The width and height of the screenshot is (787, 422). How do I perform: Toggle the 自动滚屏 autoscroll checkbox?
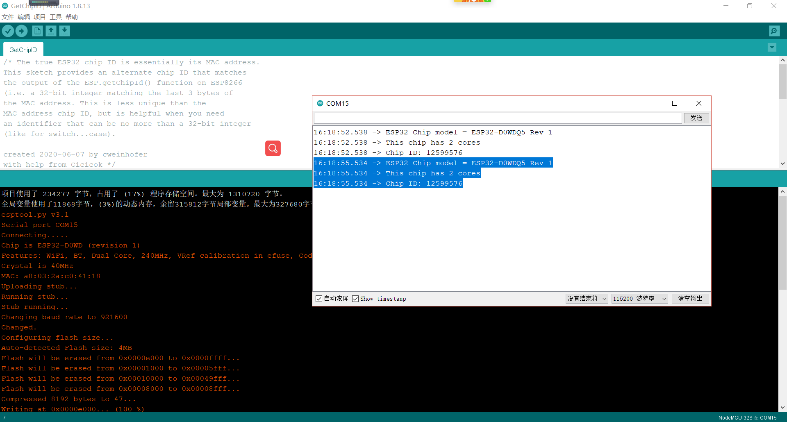coord(319,299)
